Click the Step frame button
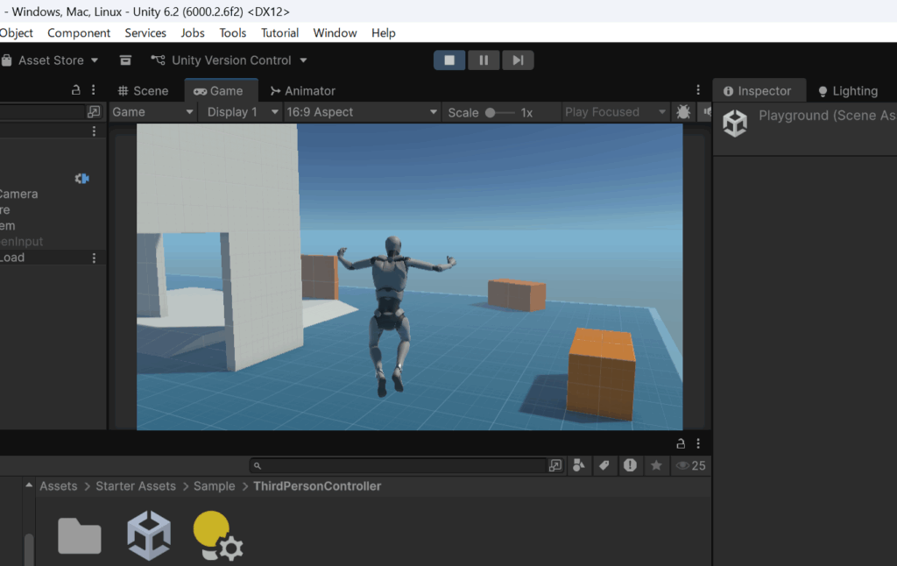The width and height of the screenshot is (897, 566). click(518, 60)
